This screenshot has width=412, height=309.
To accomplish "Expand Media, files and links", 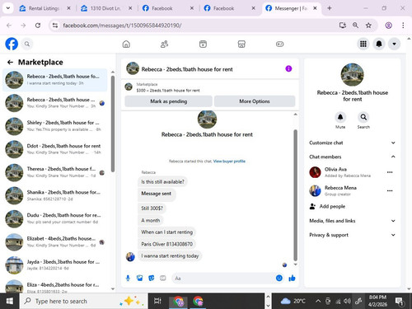I will click(x=353, y=221).
